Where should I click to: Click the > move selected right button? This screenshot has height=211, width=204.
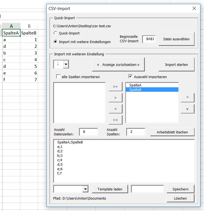[115, 97]
